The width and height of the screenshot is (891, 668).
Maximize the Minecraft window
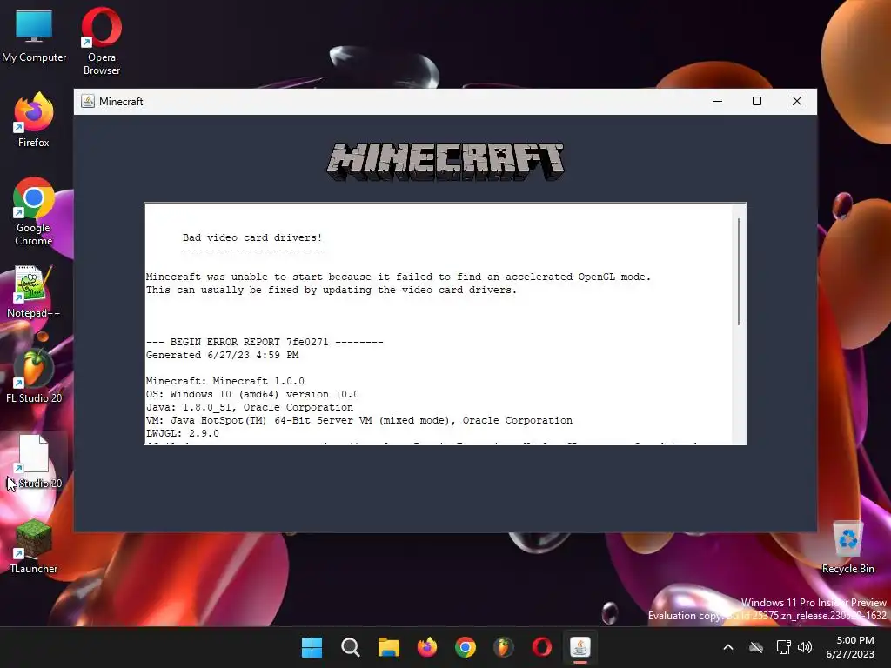click(x=757, y=101)
